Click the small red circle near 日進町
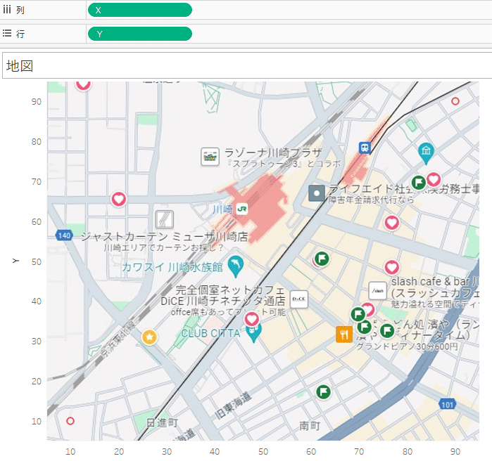This screenshot has height=461, width=492. point(70,421)
